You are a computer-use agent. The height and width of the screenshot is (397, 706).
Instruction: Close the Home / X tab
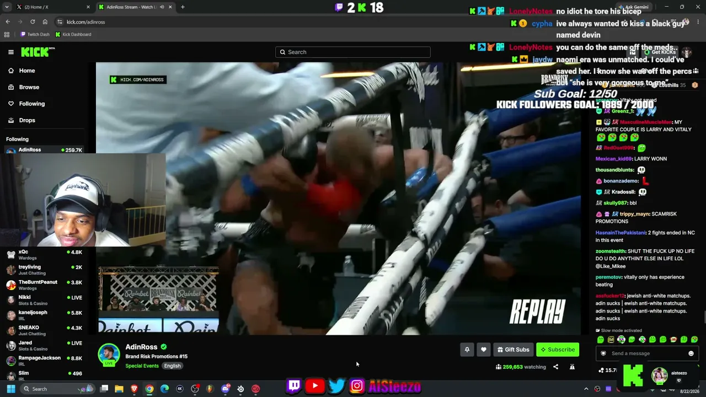(88, 7)
